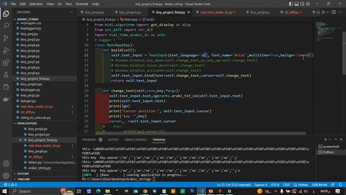Click the feedback icon in status bar

click(x=333, y=185)
